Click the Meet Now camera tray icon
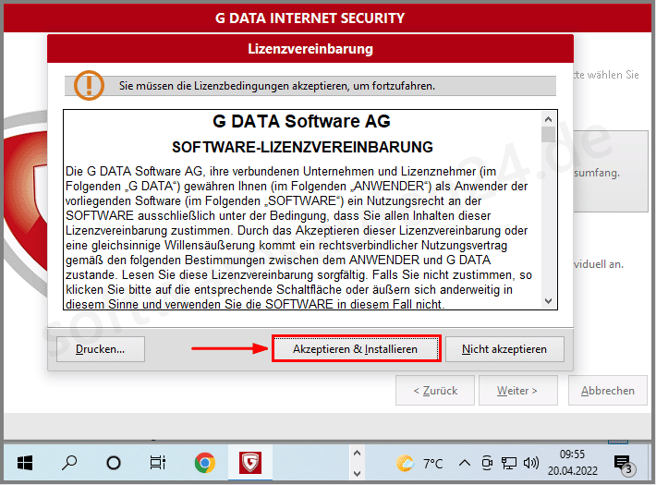The height and width of the screenshot is (485, 656). [485, 462]
